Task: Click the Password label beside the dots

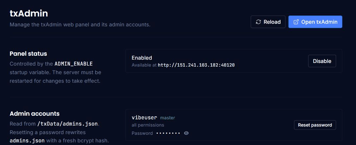Action: (x=142, y=133)
